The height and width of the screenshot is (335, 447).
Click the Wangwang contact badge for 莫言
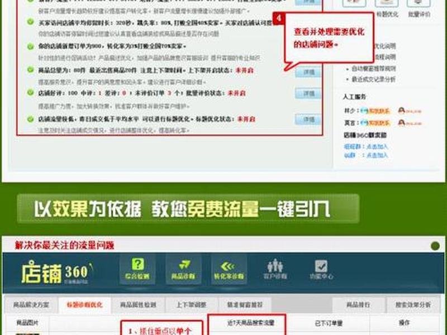[375, 123]
